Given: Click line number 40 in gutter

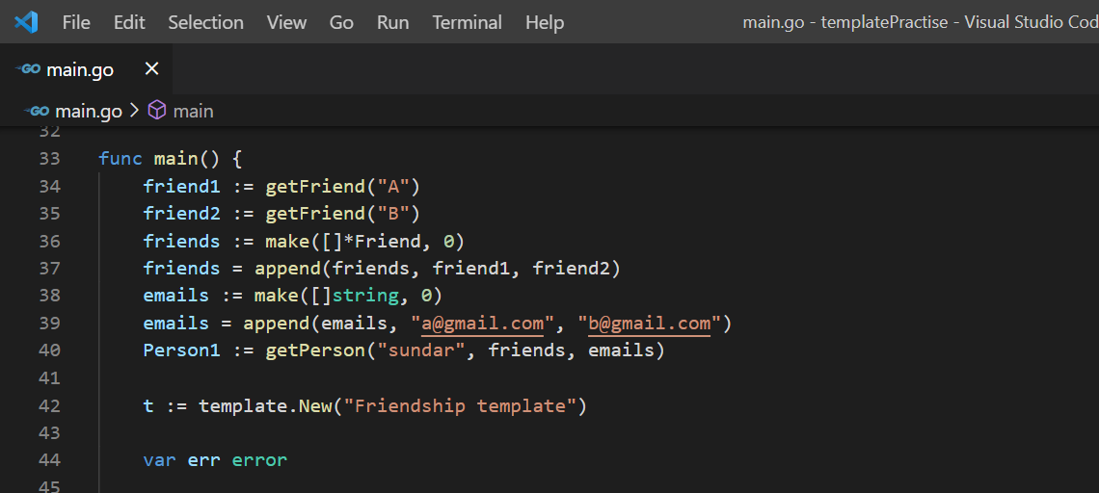Looking at the screenshot, I should [x=49, y=350].
